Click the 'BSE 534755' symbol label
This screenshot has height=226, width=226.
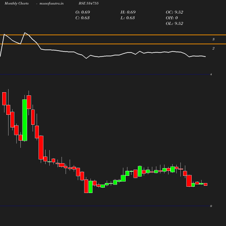(89, 4)
